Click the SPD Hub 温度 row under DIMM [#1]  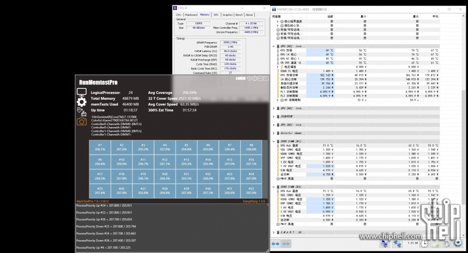358,146
